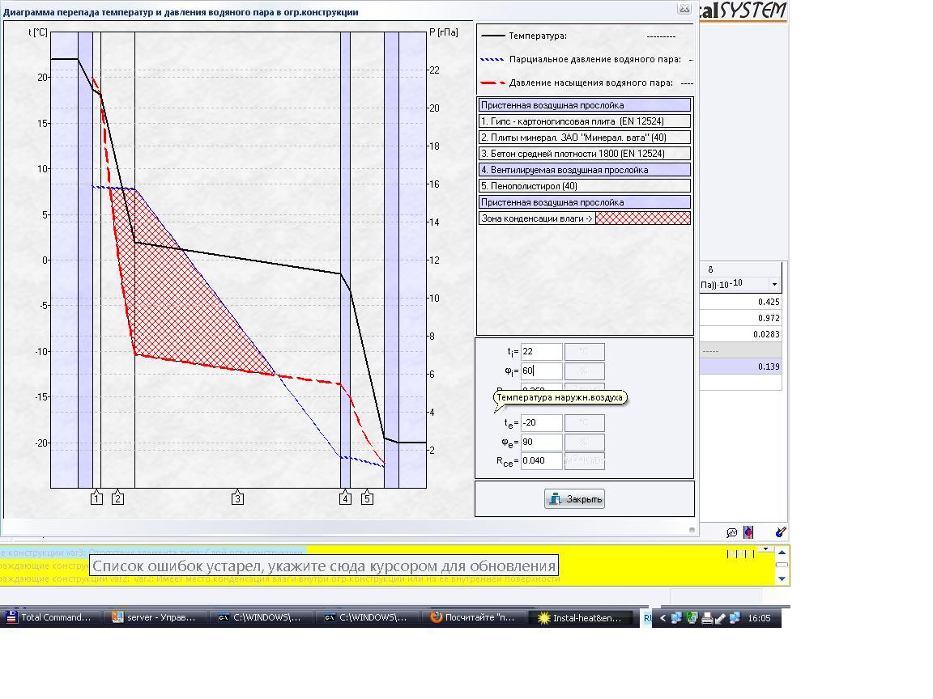This screenshot has height=699, width=933.
Task: Click the error list refresh message
Action: coord(324,566)
